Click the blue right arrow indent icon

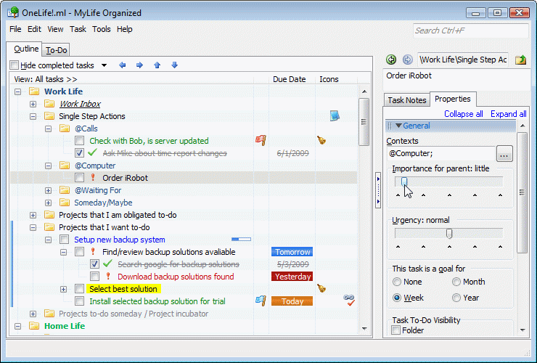point(139,65)
